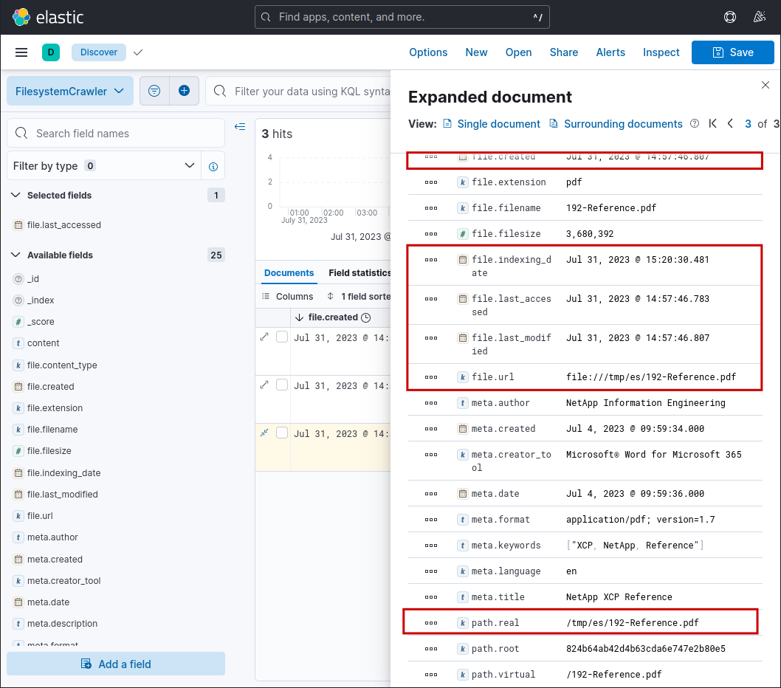Viewport: 781px width, 688px height.
Task: Click the Filter by type info icon
Action: pos(213,166)
